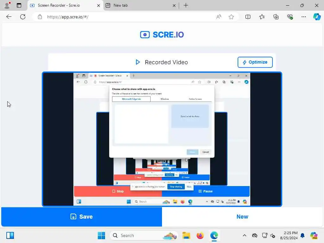Open the tab actions menu icon
The image size is (324, 243).
[x=19, y=5]
